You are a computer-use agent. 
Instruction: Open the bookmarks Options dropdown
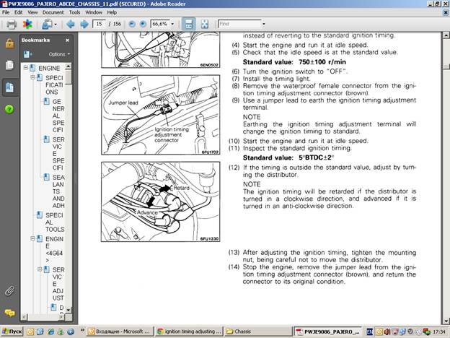59,54
